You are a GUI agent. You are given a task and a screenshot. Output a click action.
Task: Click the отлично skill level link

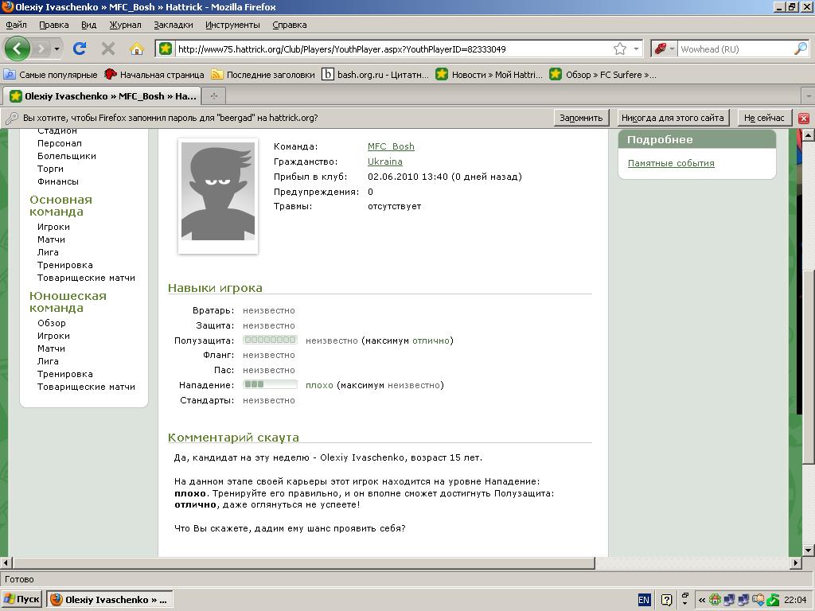(431, 341)
